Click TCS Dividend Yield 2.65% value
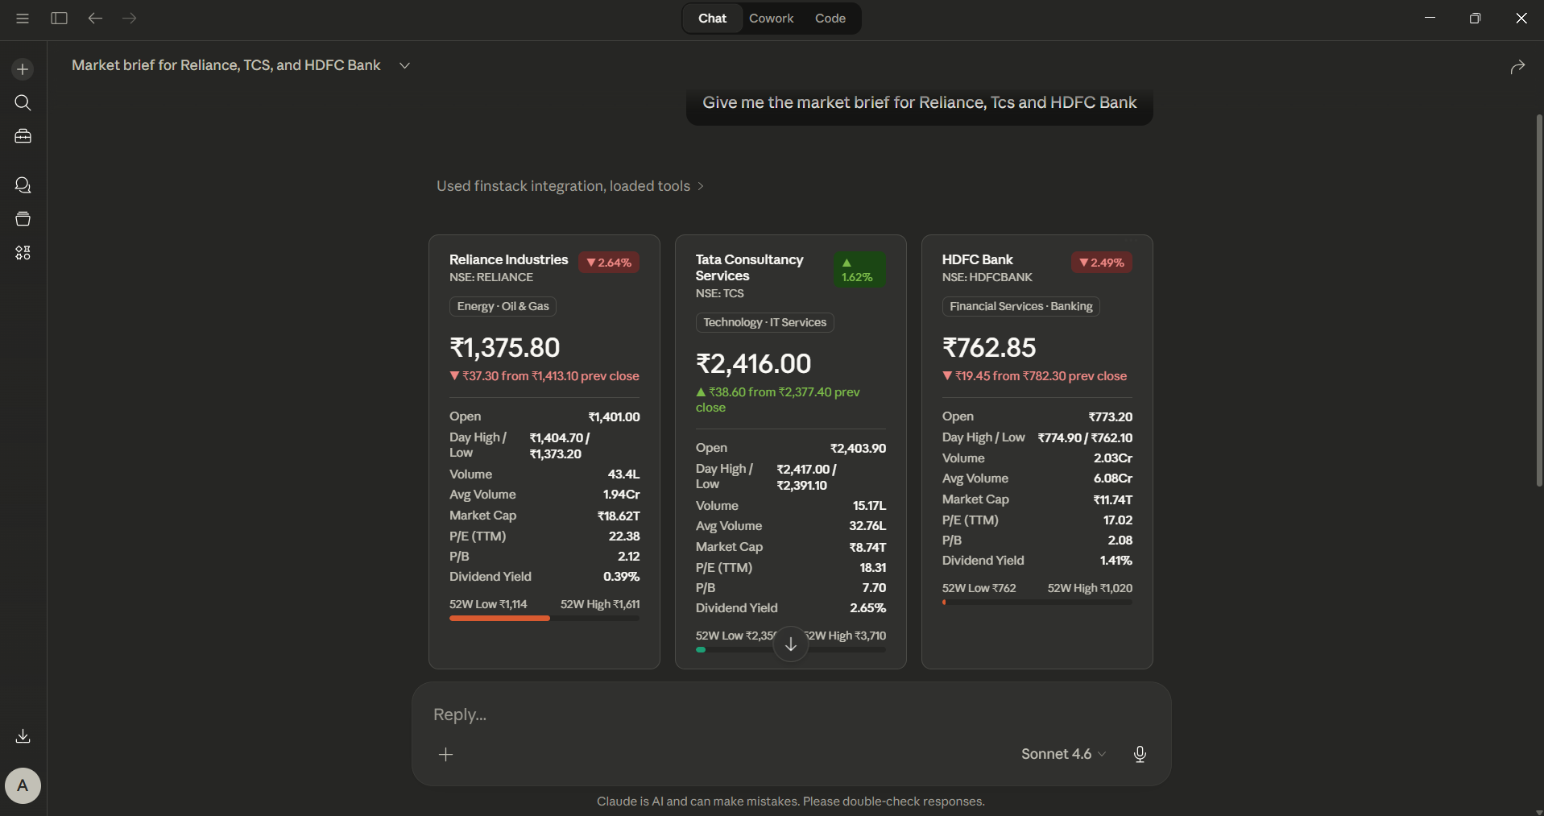 click(x=867, y=608)
